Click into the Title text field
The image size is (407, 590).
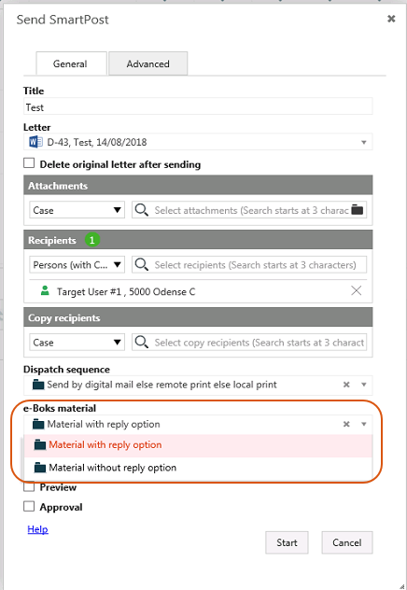(198, 107)
